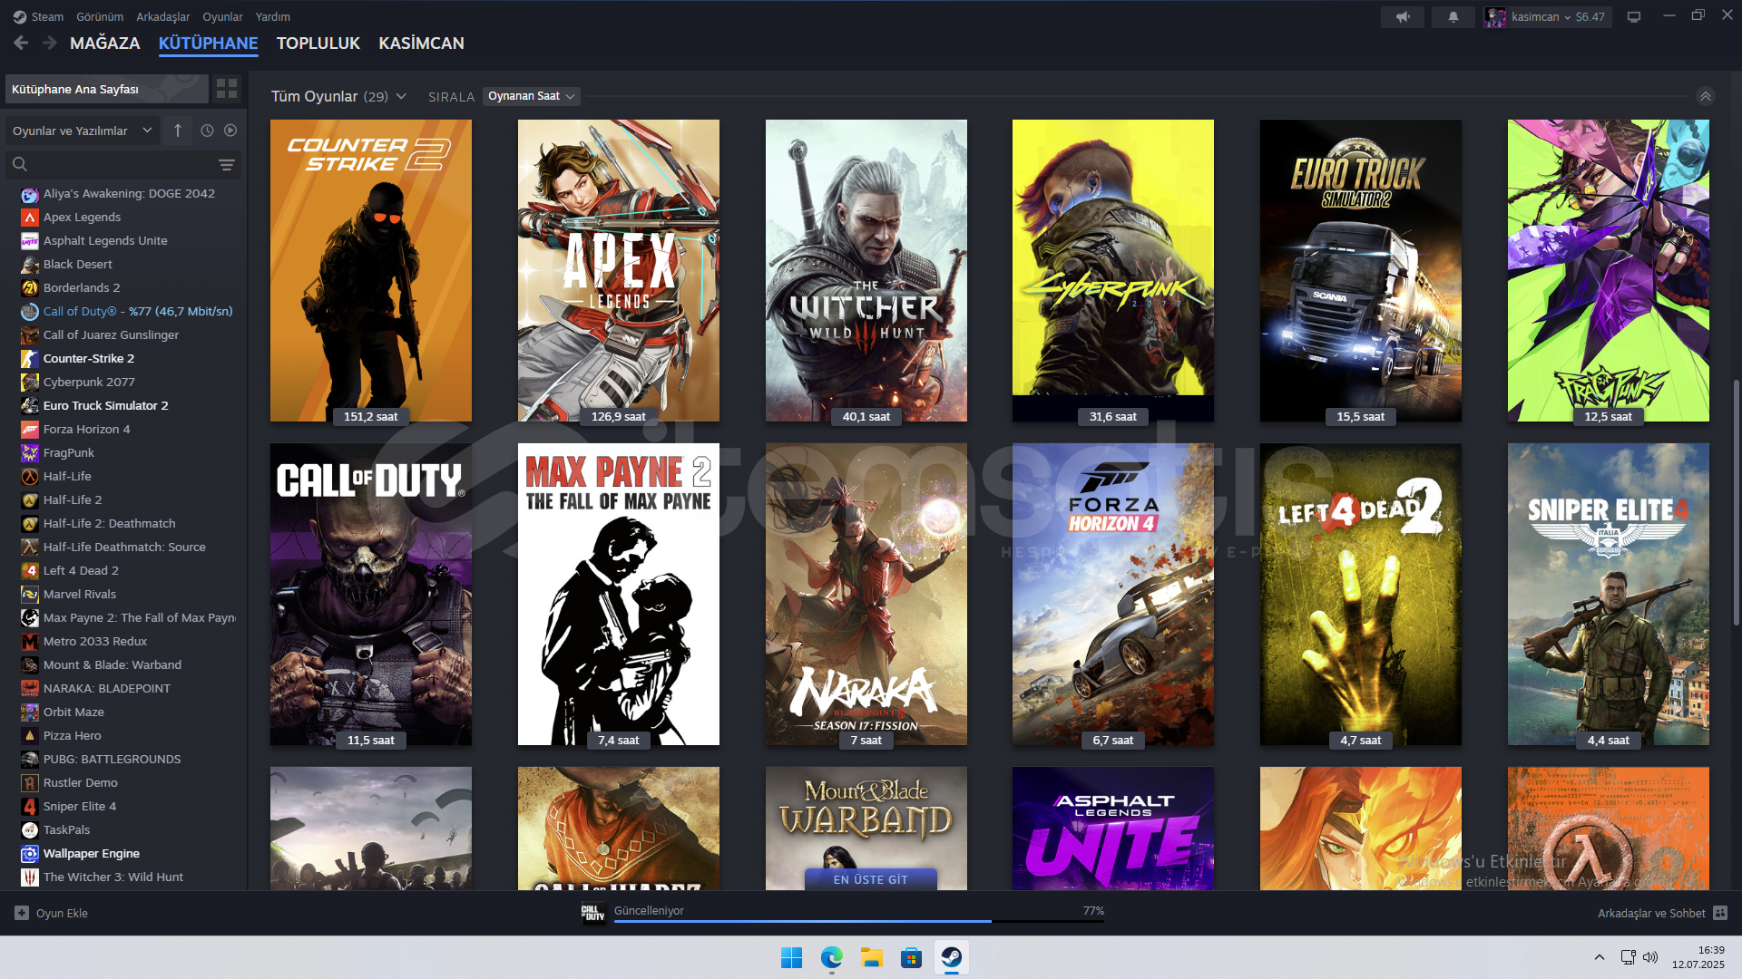Open the Oynanan Saat sort dropdown
Screen dimensions: 1742x979
point(532,96)
